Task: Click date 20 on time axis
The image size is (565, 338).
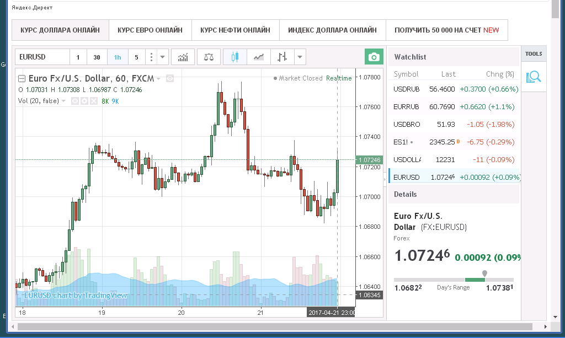Action: coord(181,313)
